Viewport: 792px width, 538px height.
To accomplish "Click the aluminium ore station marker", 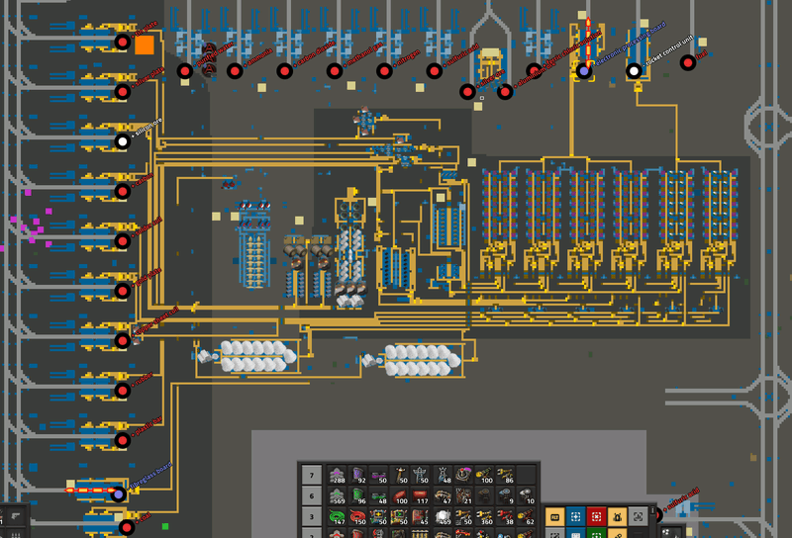I will pos(505,92).
